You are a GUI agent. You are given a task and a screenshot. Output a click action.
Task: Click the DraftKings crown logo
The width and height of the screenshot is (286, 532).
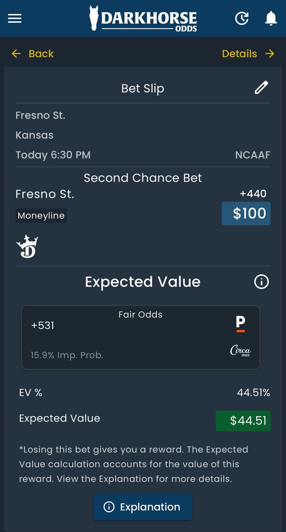pos(27,246)
